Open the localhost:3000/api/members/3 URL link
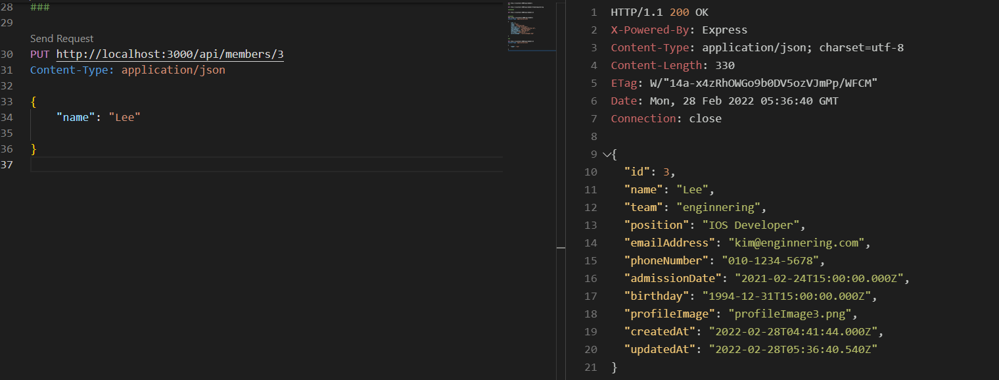This screenshot has width=999, height=380. [x=170, y=55]
